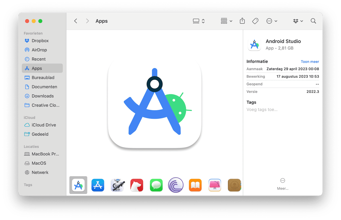
Task: Open the Dropbox actions dropdown in the toolbar
Action: click(x=298, y=21)
